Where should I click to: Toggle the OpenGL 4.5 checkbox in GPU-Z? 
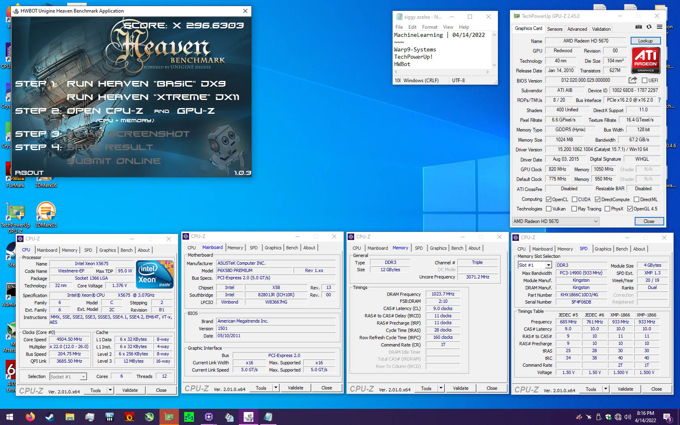click(x=630, y=209)
